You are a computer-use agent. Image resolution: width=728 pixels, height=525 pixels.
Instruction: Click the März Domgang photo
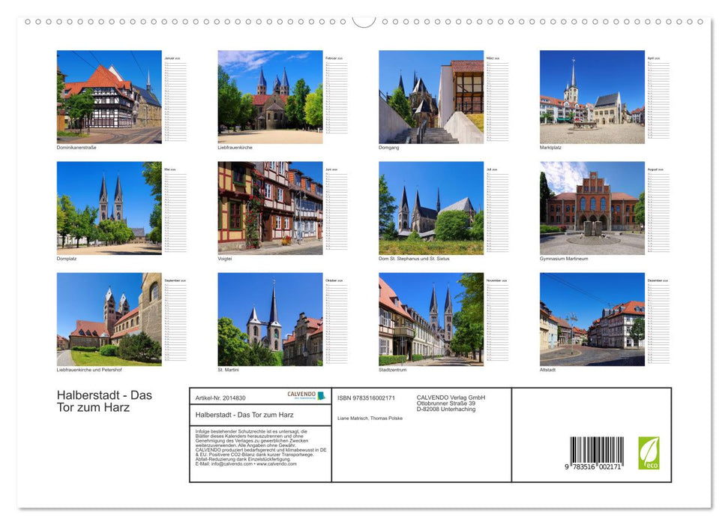(431, 97)
